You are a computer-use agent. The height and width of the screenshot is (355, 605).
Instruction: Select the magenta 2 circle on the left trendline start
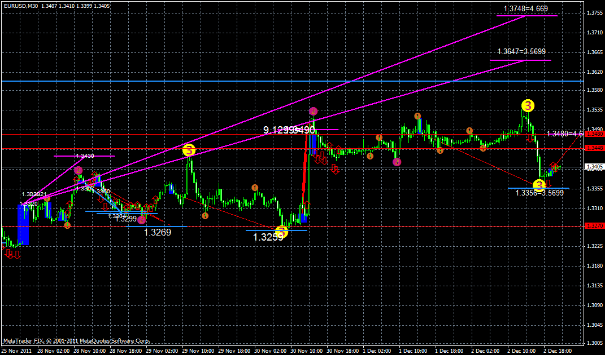pyautogui.click(x=78, y=170)
